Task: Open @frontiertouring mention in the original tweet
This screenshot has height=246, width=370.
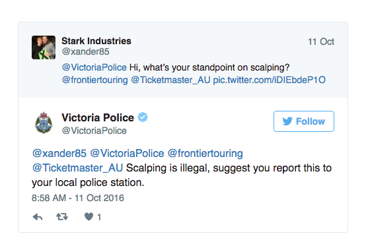Action: point(95,80)
